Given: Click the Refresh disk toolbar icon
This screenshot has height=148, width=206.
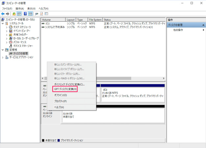Looking at the screenshot, I should (37, 14).
